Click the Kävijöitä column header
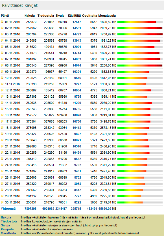This screenshot has height=238, width=164. click(74, 16)
